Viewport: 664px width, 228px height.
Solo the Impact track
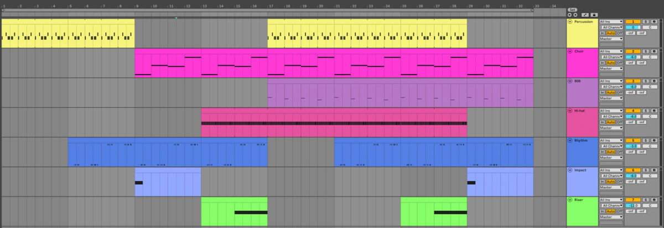click(x=645, y=170)
